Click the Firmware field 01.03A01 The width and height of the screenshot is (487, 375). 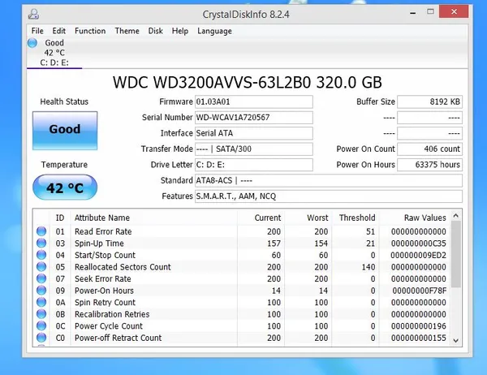[x=254, y=102]
